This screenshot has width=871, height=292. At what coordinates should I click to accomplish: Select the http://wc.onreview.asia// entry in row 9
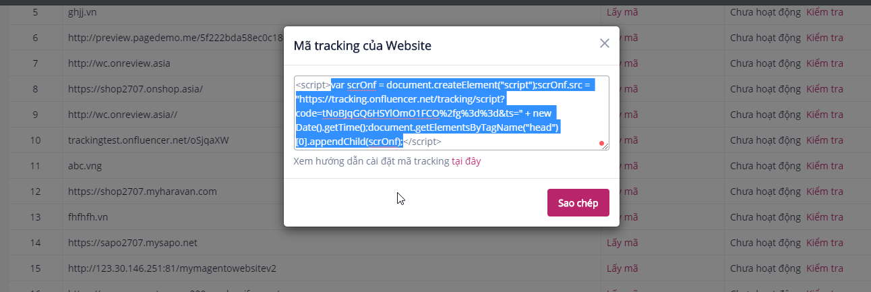point(123,115)
